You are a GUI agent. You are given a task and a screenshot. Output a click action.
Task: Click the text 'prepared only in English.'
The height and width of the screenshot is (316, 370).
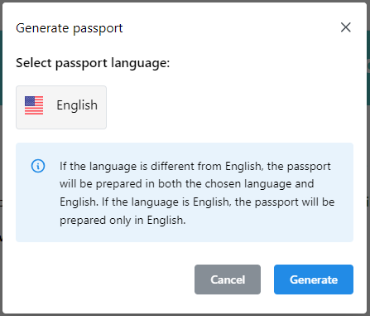[123, 221]
